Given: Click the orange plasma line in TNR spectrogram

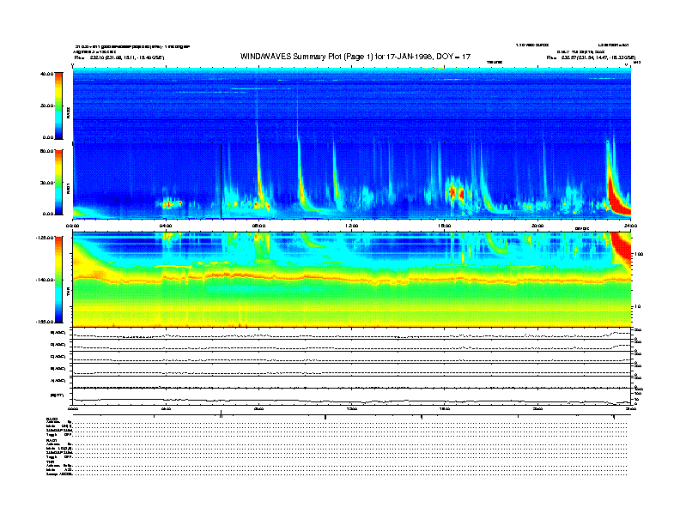Looking at the screenshot, I should pyautogui.click(x=351, y=277).
